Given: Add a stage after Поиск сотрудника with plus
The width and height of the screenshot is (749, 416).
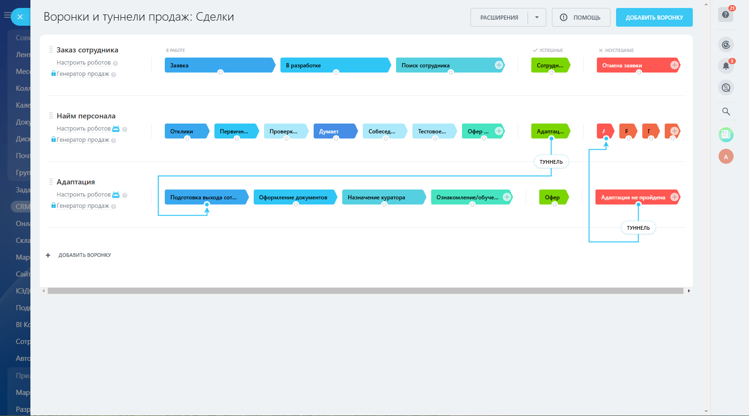Looking at the screenshot, I should tap(499, 65).
